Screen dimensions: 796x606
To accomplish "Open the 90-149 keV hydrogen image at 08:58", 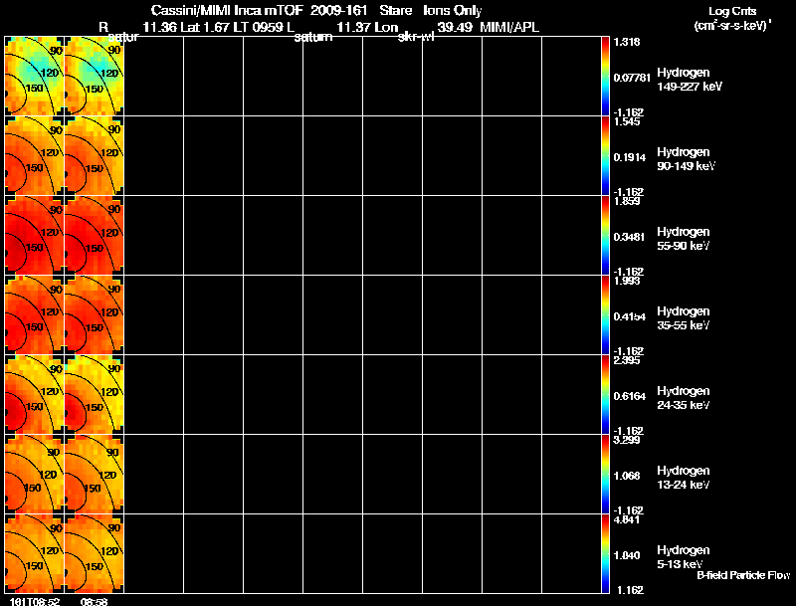I will (x=94, y=156).
